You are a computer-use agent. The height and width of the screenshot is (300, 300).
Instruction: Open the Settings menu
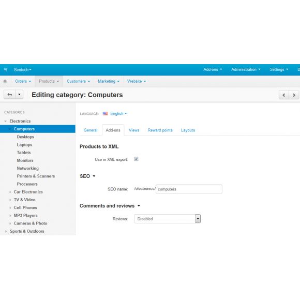(x=279, y=69)
